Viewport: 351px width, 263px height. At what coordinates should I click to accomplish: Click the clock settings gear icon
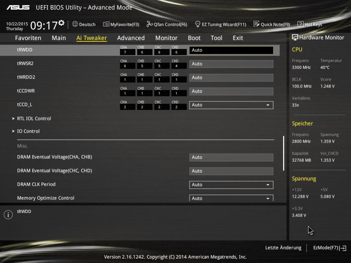pos(61,23)
